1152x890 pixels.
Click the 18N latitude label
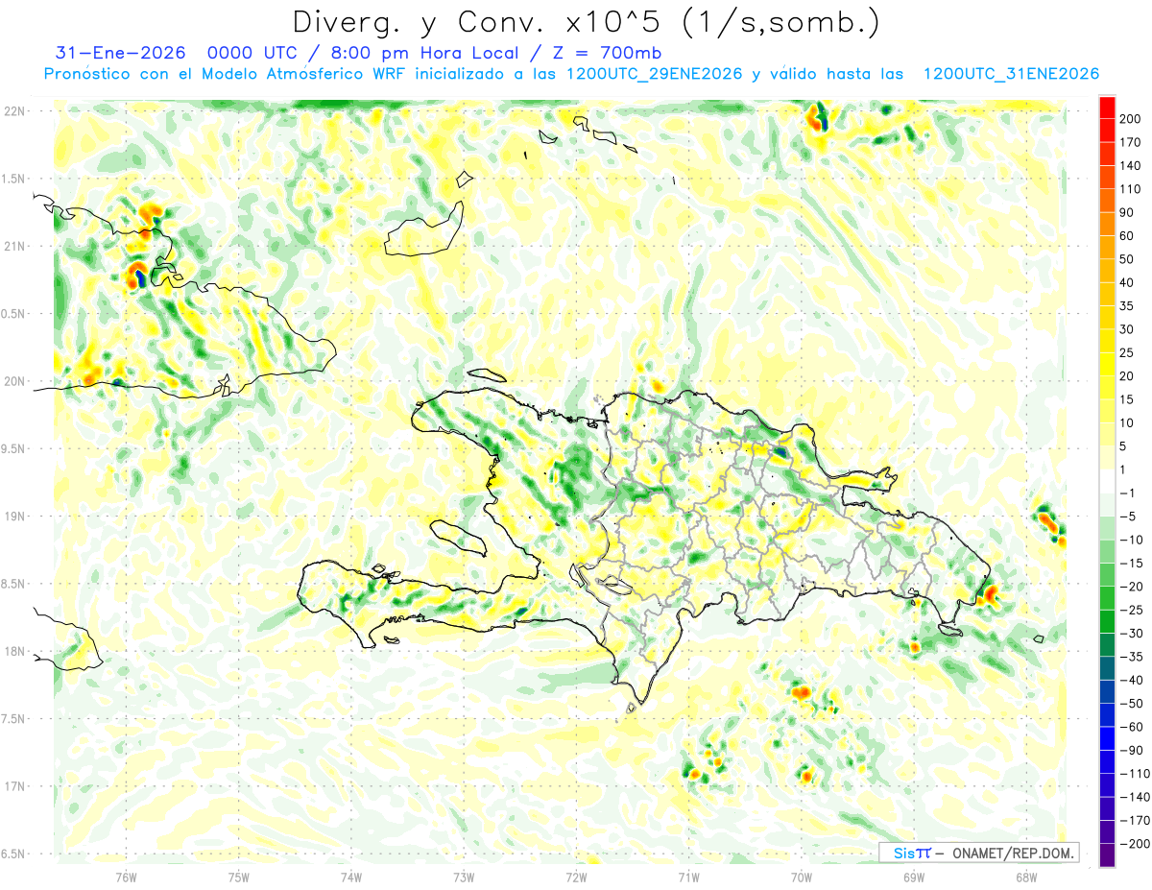tap(13, 651)
